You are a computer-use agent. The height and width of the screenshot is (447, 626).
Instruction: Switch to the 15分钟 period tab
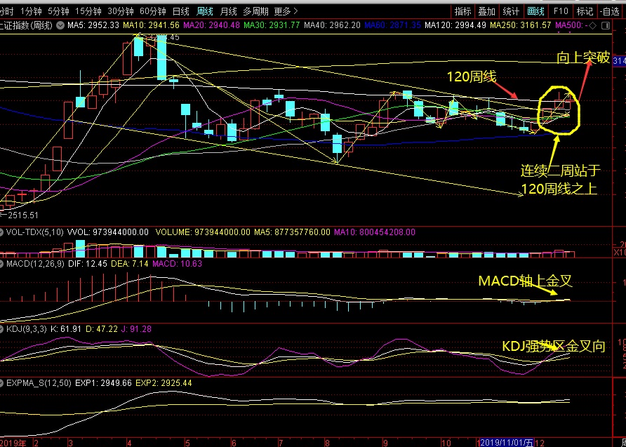coord(88,11)
